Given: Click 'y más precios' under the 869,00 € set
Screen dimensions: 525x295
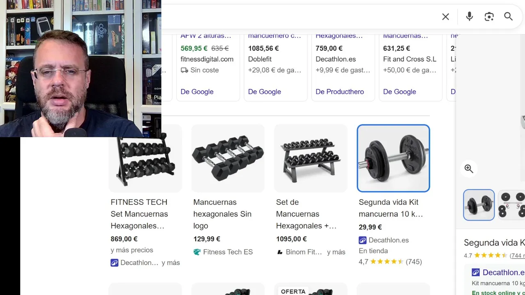Looking at the screenshot, I should (132, 250).
